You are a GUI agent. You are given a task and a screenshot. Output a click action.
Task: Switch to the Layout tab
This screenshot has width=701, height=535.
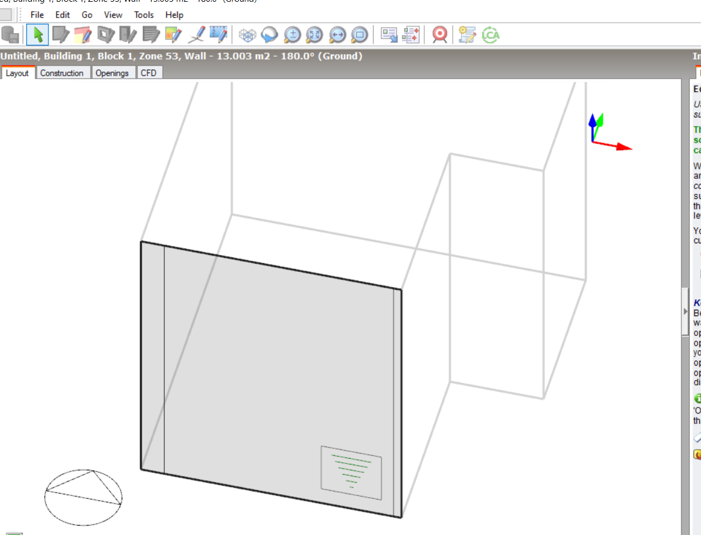pos(17,73)
